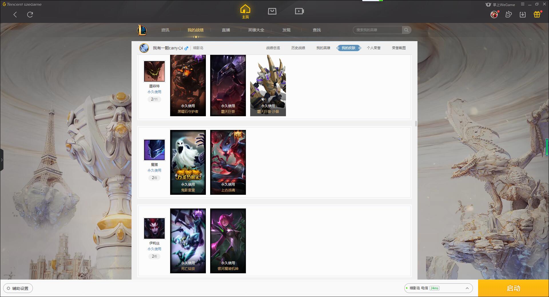Click the 伊莉丝 champion name
Screen dimensions: 549x297
[x=154, y=243]
